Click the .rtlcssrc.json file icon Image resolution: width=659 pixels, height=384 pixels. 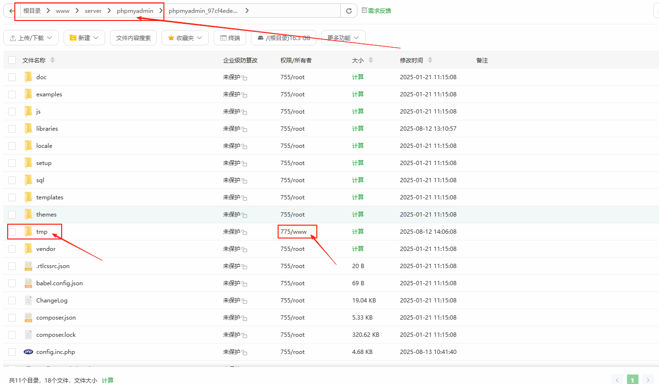[28, 266]
